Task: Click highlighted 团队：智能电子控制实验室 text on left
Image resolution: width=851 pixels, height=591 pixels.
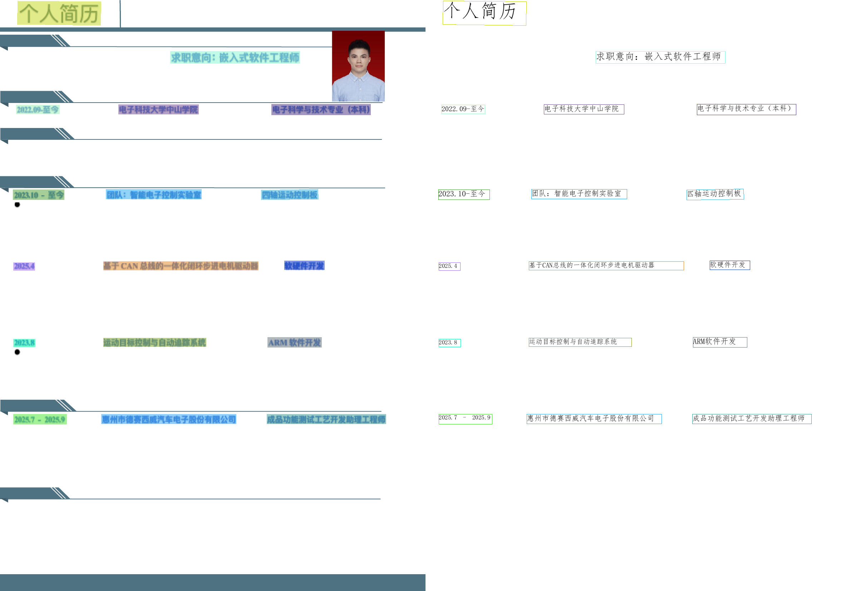Action: [x=153, y=194]
